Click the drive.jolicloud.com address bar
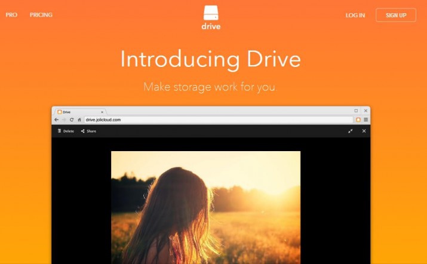The height and width of the screenshot is (264, 427). (x=219, y=119)
